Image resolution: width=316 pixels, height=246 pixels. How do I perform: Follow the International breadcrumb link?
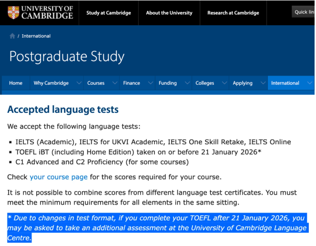pos(36,36)
